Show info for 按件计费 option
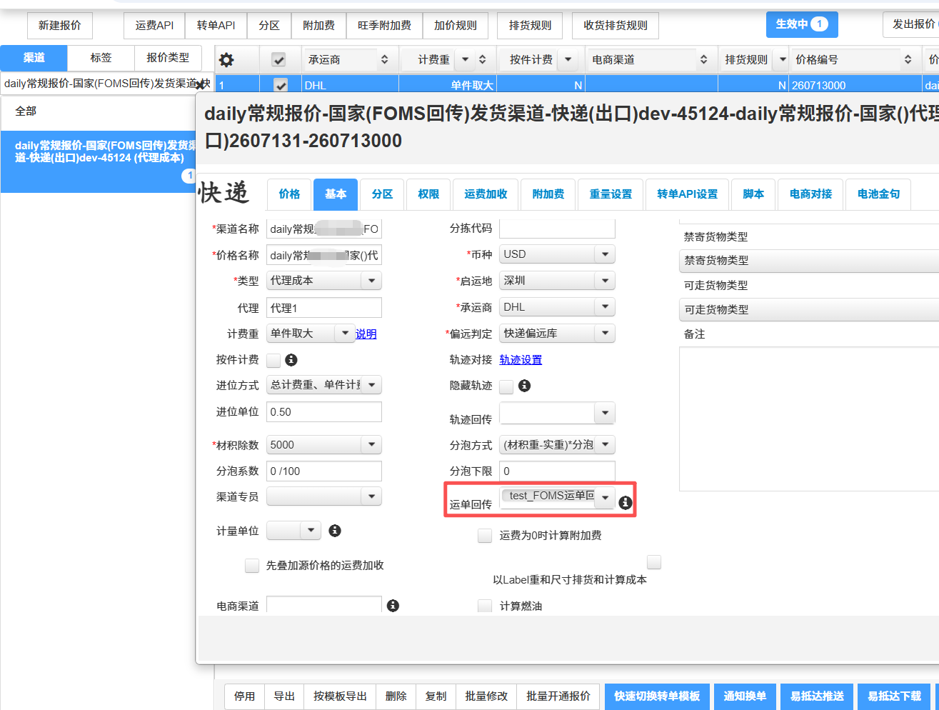 click(291, 360)
